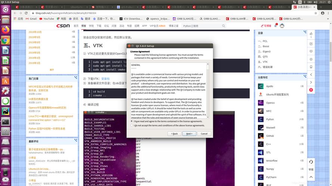Open the ICV Download bookmark
Image resolution: width=332 pixels, height=186 pixels.
[131, 19]
